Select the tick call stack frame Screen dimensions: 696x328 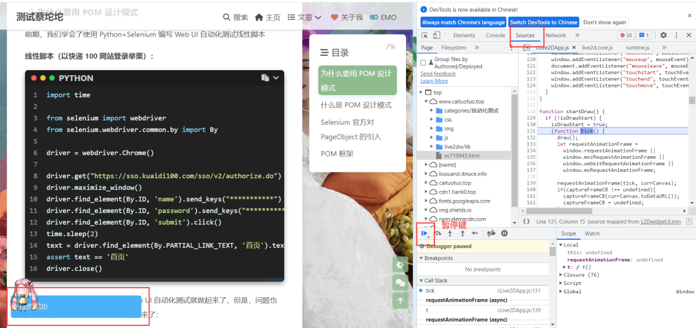(x=484, y=291)
